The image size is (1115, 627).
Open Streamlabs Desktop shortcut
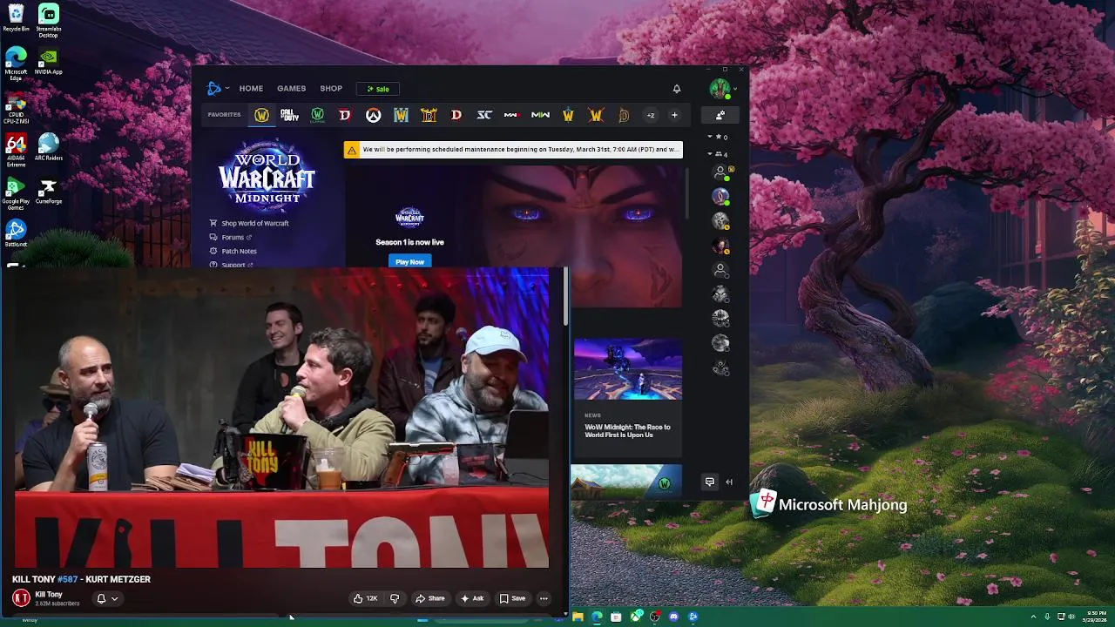[49, 21]
